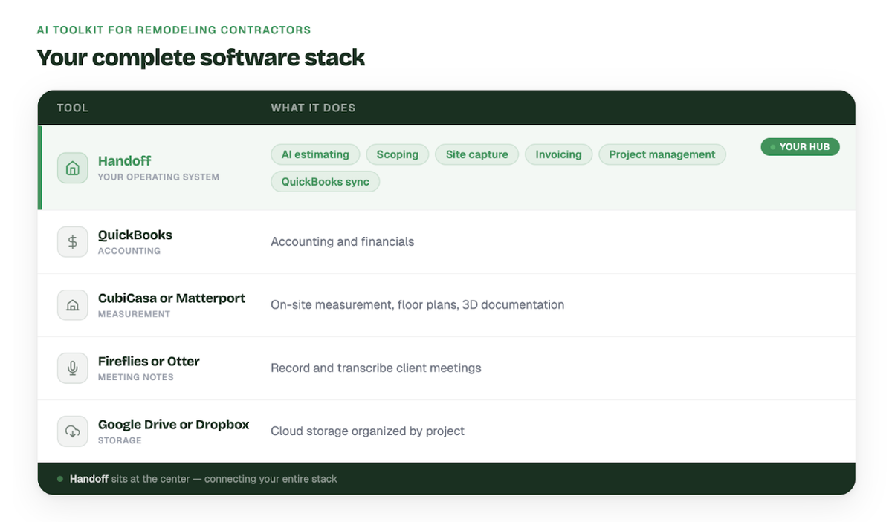Click the Project management tag
This screenshot has width=892, height=522.
point(662,154)
